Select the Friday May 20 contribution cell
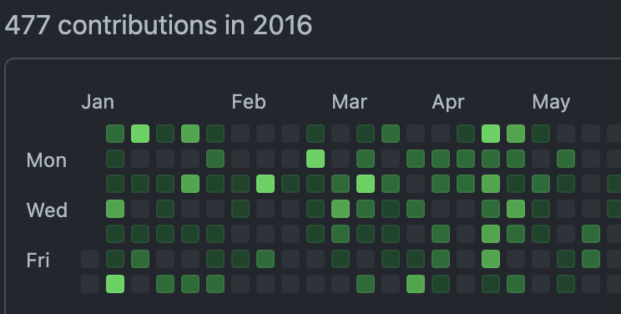 (591, 259)
